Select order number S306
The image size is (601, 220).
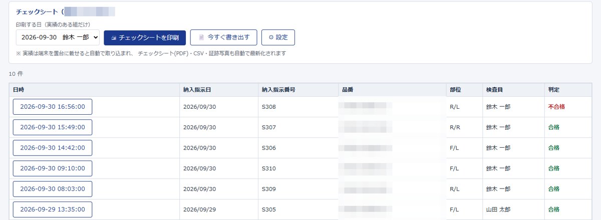coord(269,148)
